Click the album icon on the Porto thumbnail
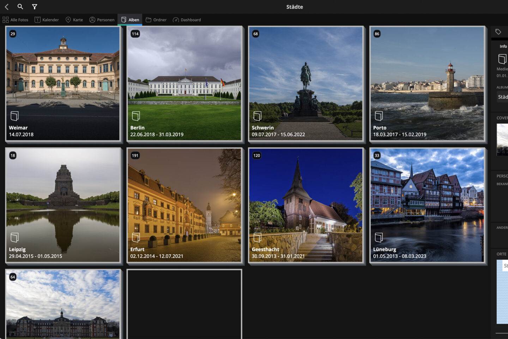The width and height of the screenshot is (508, 339). click(379, 116)
